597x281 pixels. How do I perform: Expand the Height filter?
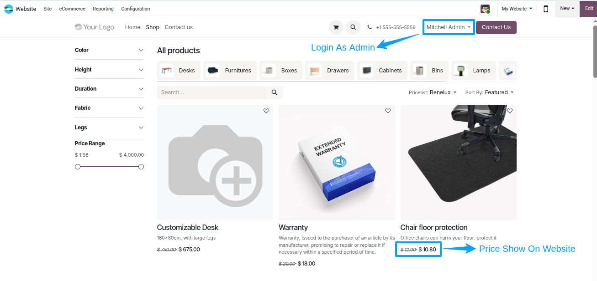(109, 70)
